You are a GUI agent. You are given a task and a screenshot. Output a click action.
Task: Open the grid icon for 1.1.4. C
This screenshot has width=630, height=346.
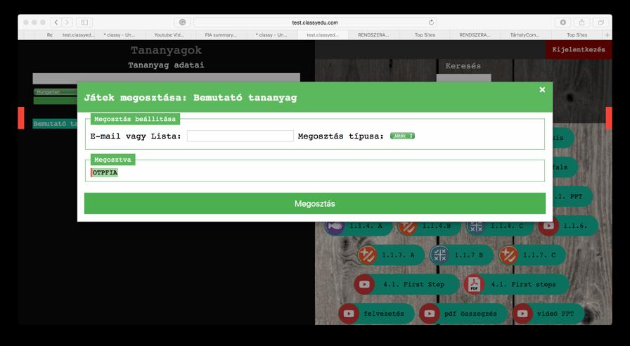[x=476, y=226]
